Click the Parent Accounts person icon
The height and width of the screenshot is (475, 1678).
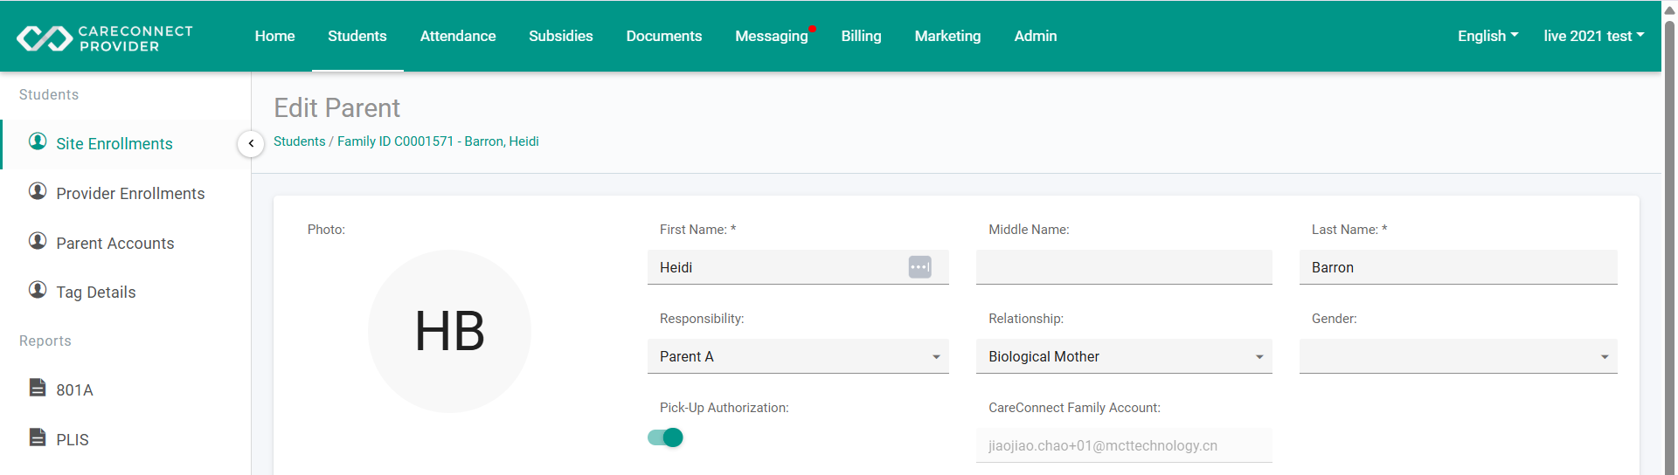click(x=38, y=240)
